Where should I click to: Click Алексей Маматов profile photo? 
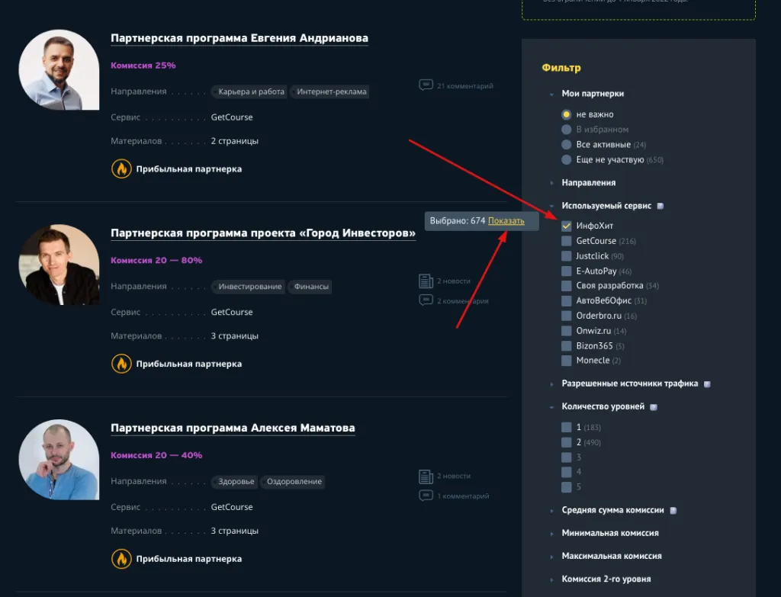[59, 460]
